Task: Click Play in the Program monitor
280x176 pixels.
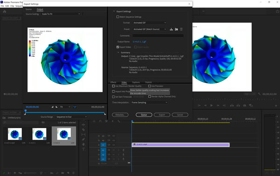Action: pyautogui.click(x=211, y=105)
